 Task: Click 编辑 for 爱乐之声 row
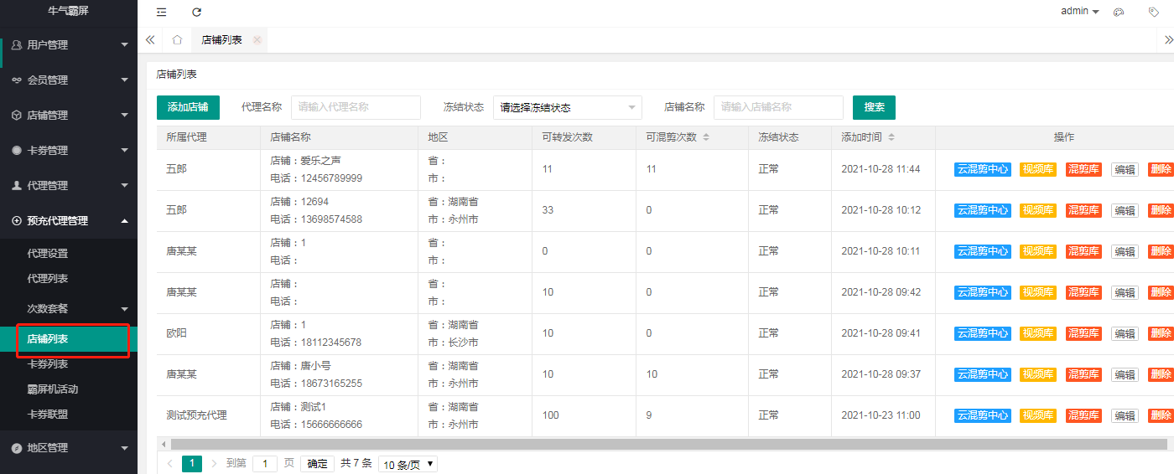pyautogui.click(x=1125, y=169)
